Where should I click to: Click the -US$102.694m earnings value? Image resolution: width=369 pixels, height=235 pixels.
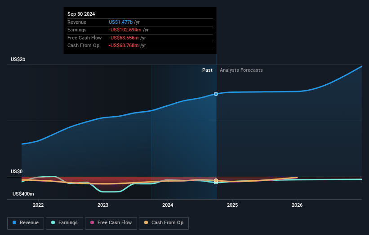(125, 30)
